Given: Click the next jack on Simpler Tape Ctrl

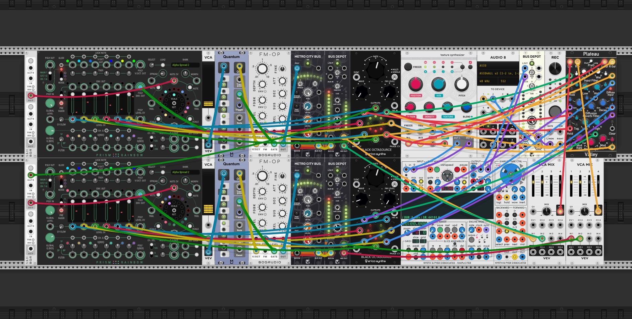Looking at the screenshot, I should (515, 239).
